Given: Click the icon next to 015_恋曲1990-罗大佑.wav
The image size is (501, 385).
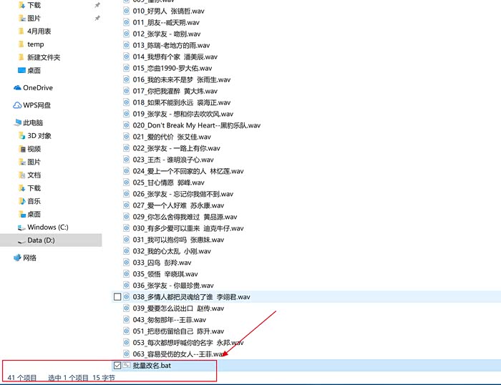Looking at the screenshot, I should pyautogui.click(x=127, y=68).
